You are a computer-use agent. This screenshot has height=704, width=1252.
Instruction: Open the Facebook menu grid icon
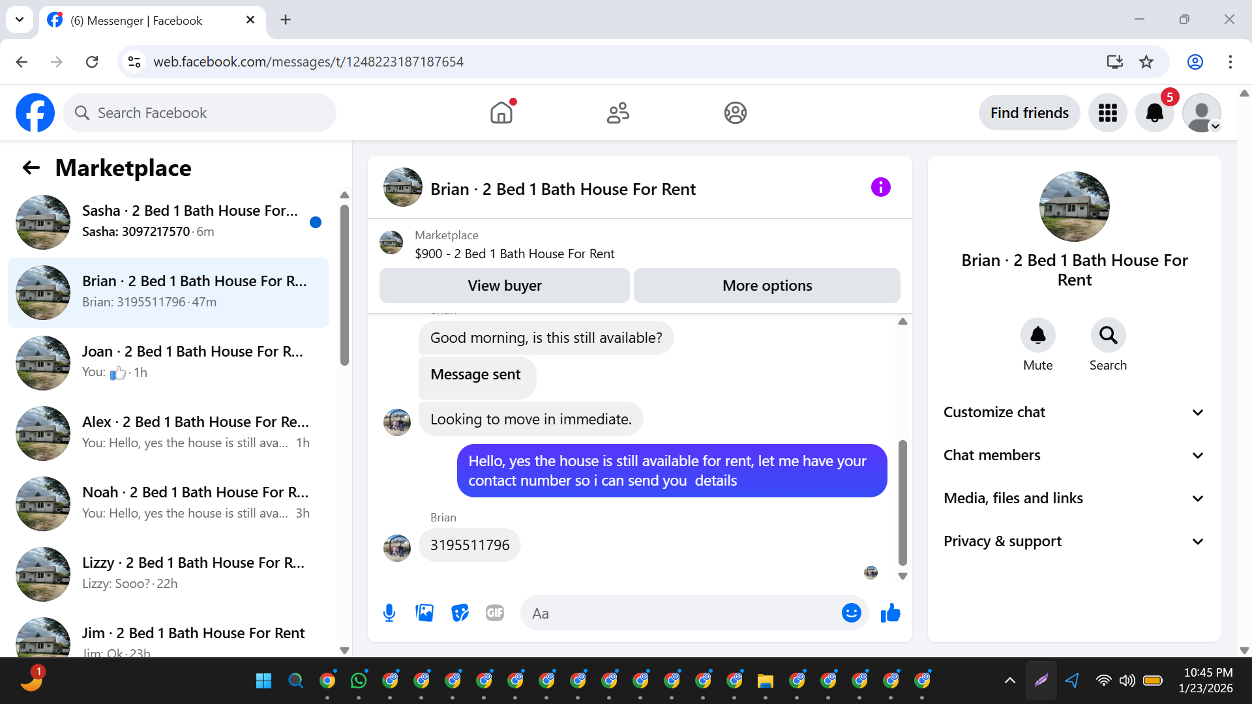(x=1107, y=113)
